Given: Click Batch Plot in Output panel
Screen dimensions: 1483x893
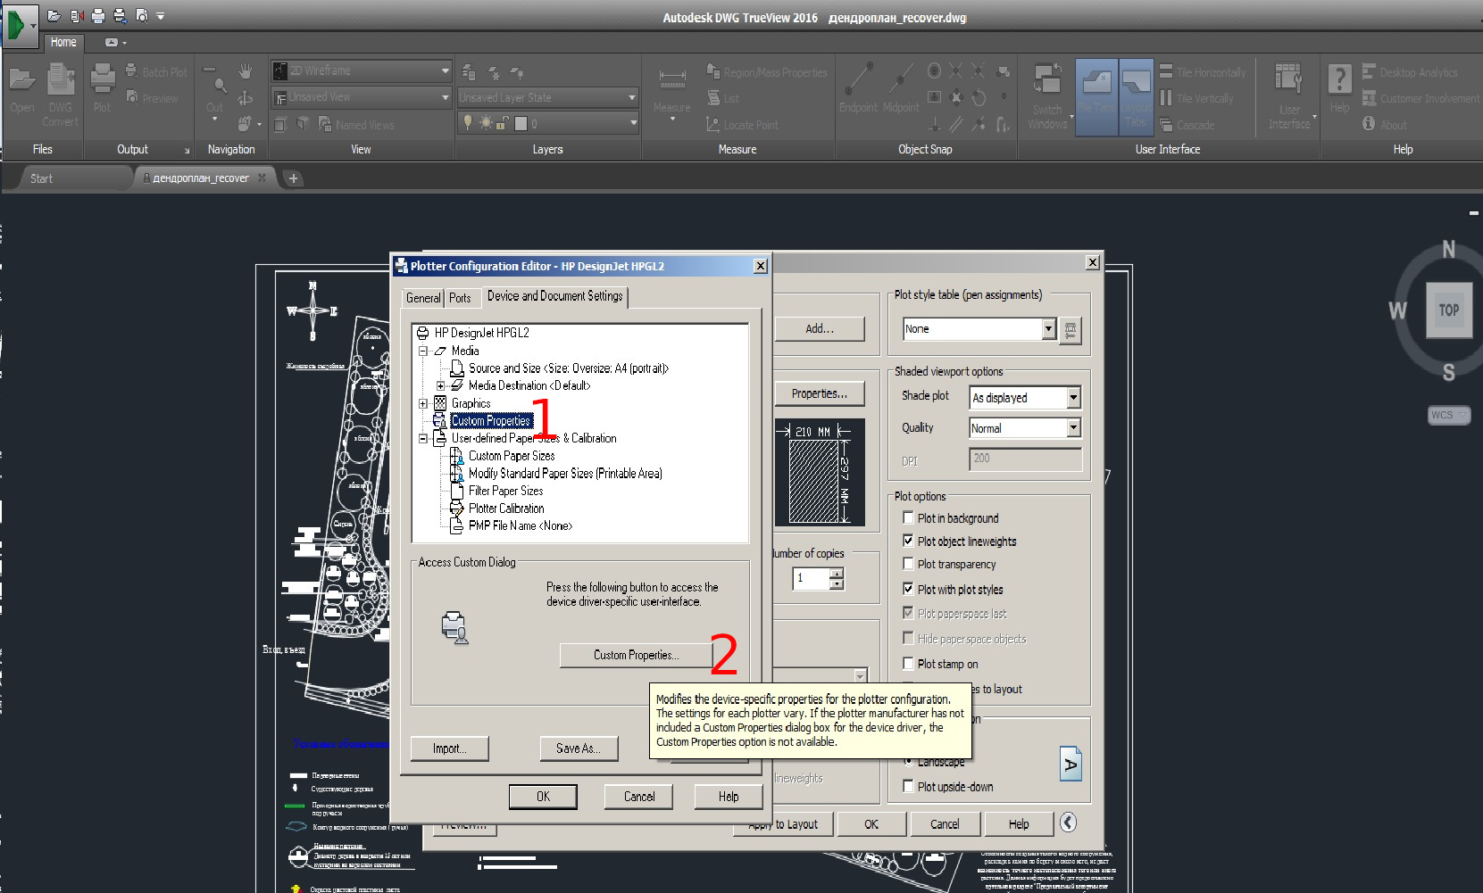Looking at the screenshot, I should (156, 72).
